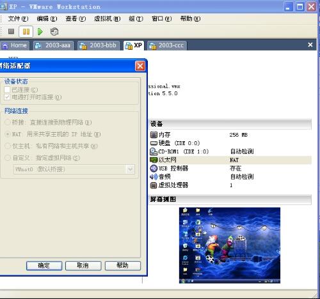Toggle the 已连接 checkbox
Viewport: 320px width, 299px height.
coord(7,89)
